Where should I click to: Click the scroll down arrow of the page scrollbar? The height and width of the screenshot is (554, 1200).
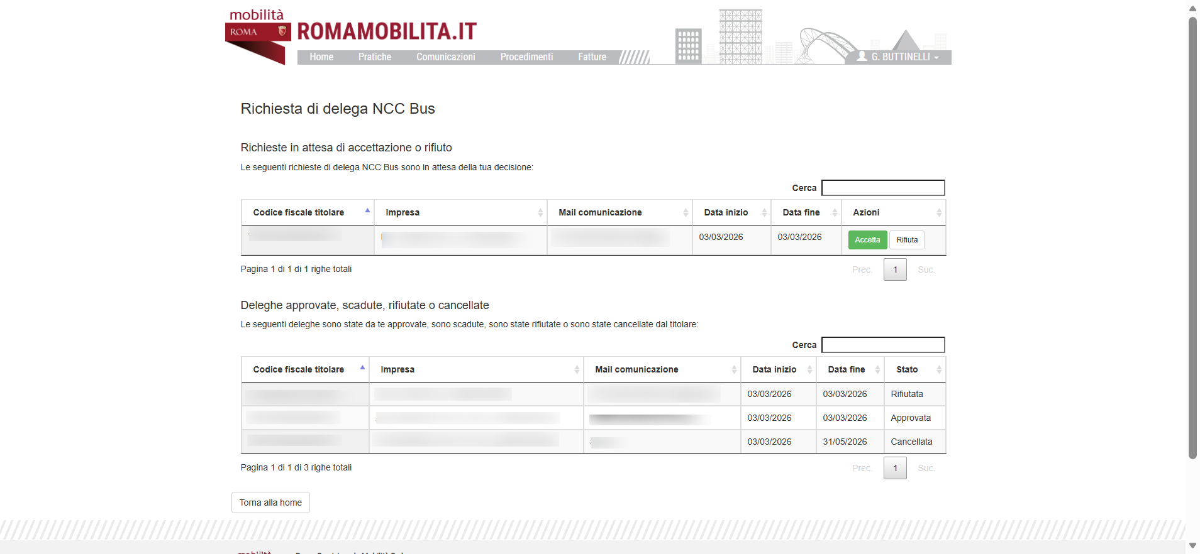(x=1192, y=545)
